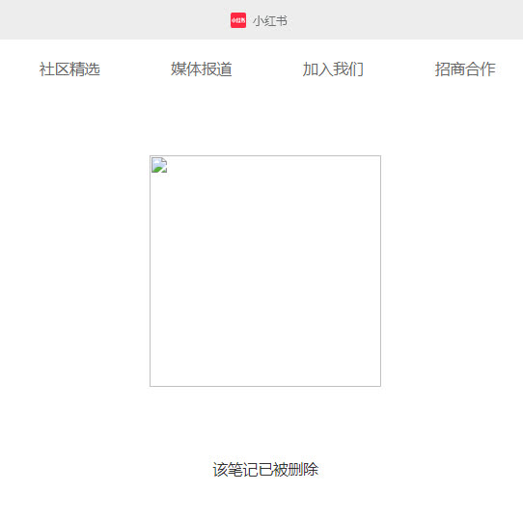Click the grey header bar
523x520 pixels.
[x=261, y=19]
